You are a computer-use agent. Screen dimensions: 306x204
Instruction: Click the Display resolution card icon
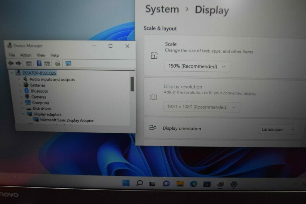tap(153, 97)
